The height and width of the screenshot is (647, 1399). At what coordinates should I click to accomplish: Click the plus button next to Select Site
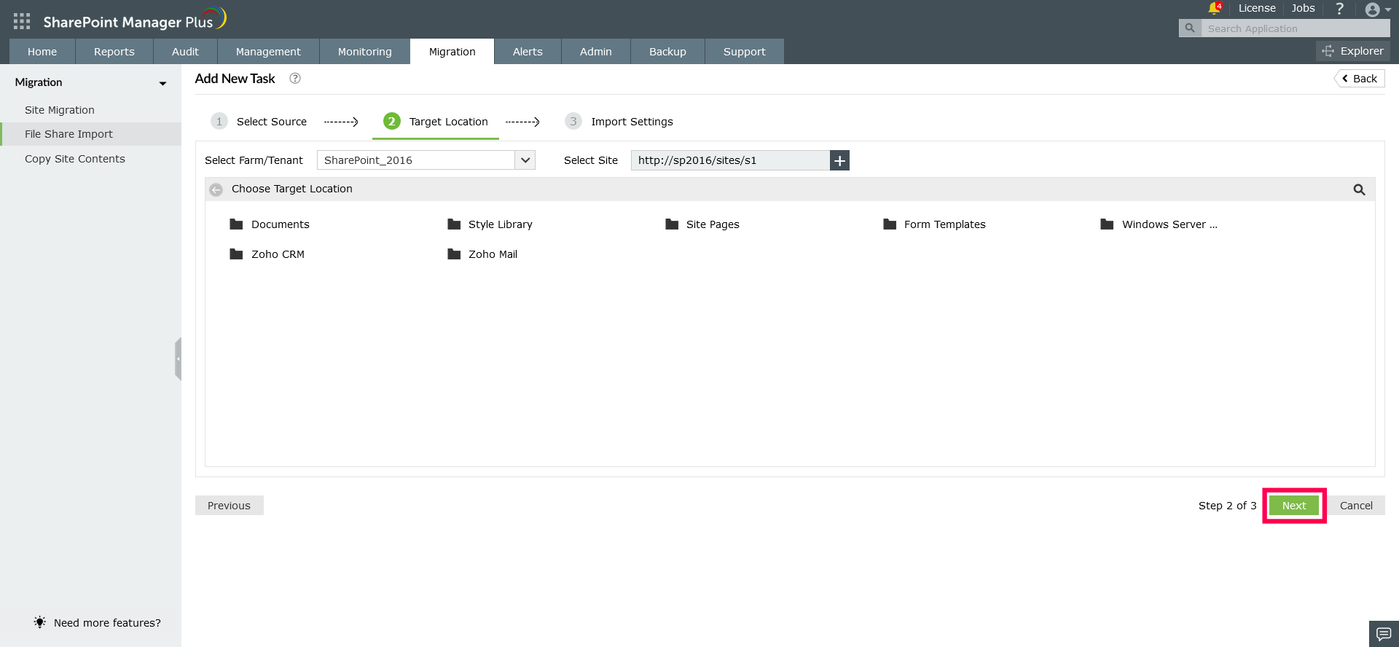(839, 160)
